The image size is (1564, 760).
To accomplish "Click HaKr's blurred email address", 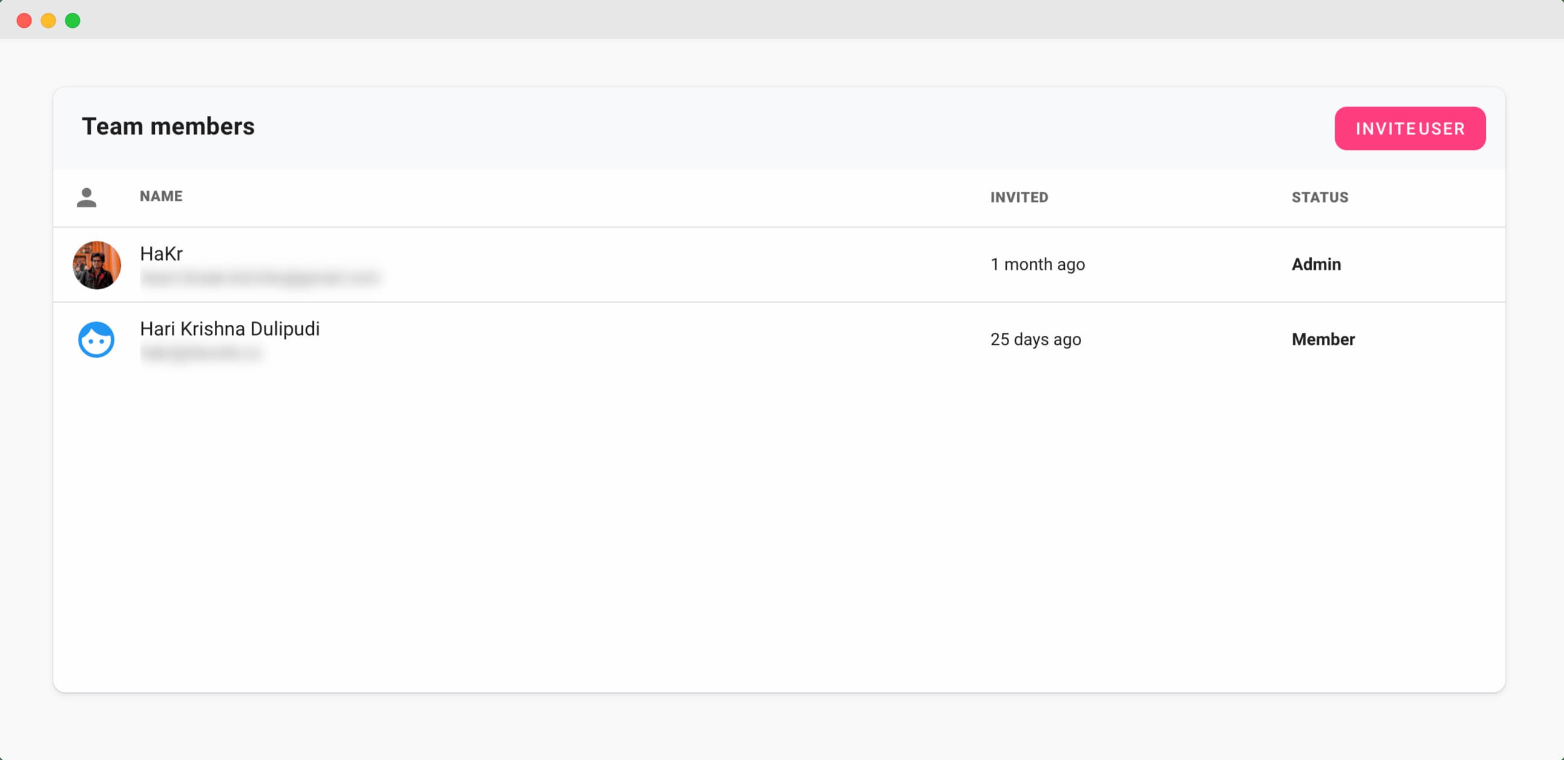I will (260, 278).
